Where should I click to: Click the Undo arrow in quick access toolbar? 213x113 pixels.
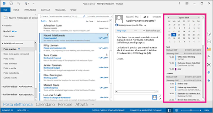[x=19, y=3]
